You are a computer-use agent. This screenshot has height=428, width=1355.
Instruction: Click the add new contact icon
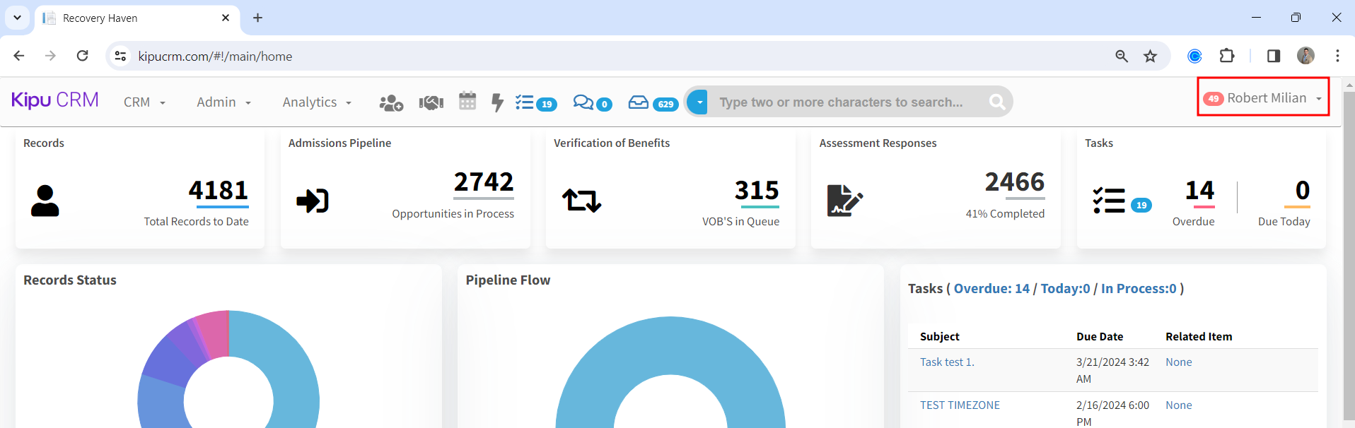tap(390, 103)
